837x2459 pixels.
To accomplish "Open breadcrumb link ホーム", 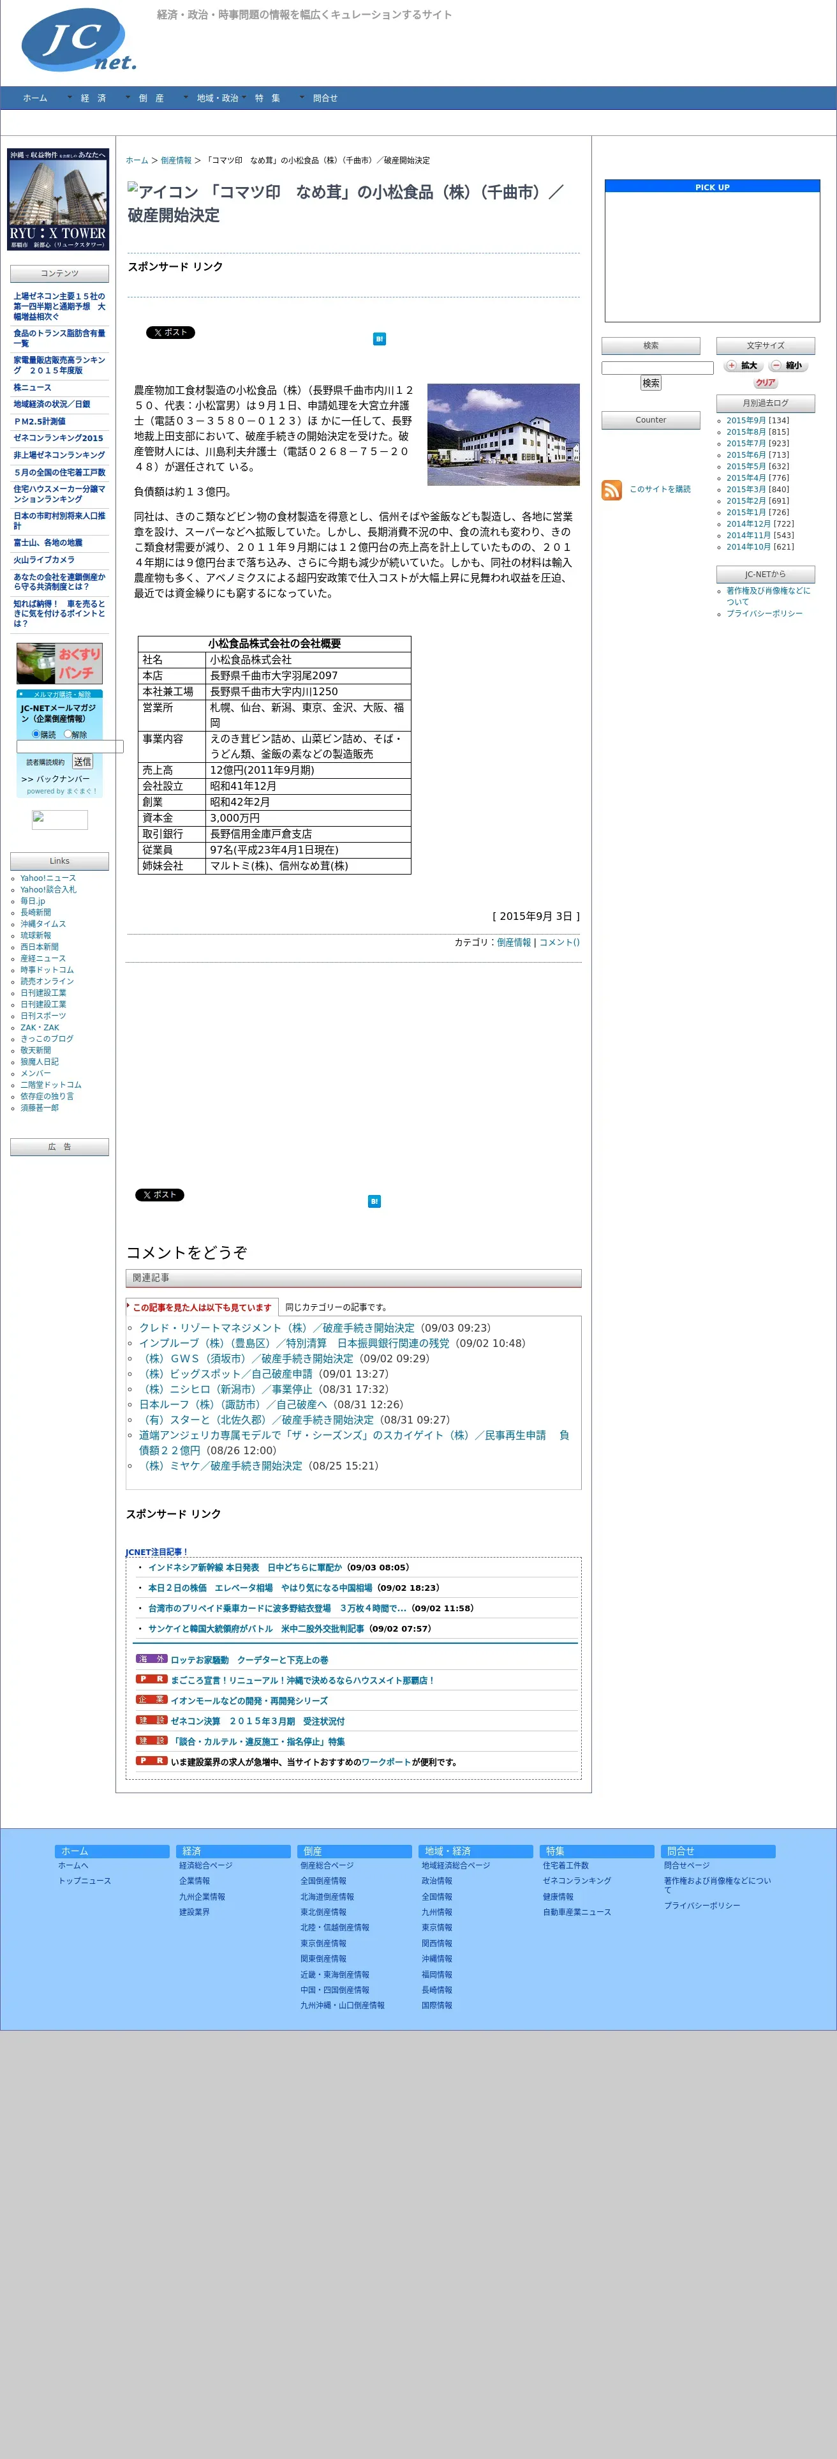I will (137, 160).
